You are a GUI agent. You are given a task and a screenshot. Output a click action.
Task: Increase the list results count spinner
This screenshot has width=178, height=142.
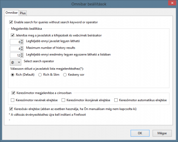click(x=22, y=54)
